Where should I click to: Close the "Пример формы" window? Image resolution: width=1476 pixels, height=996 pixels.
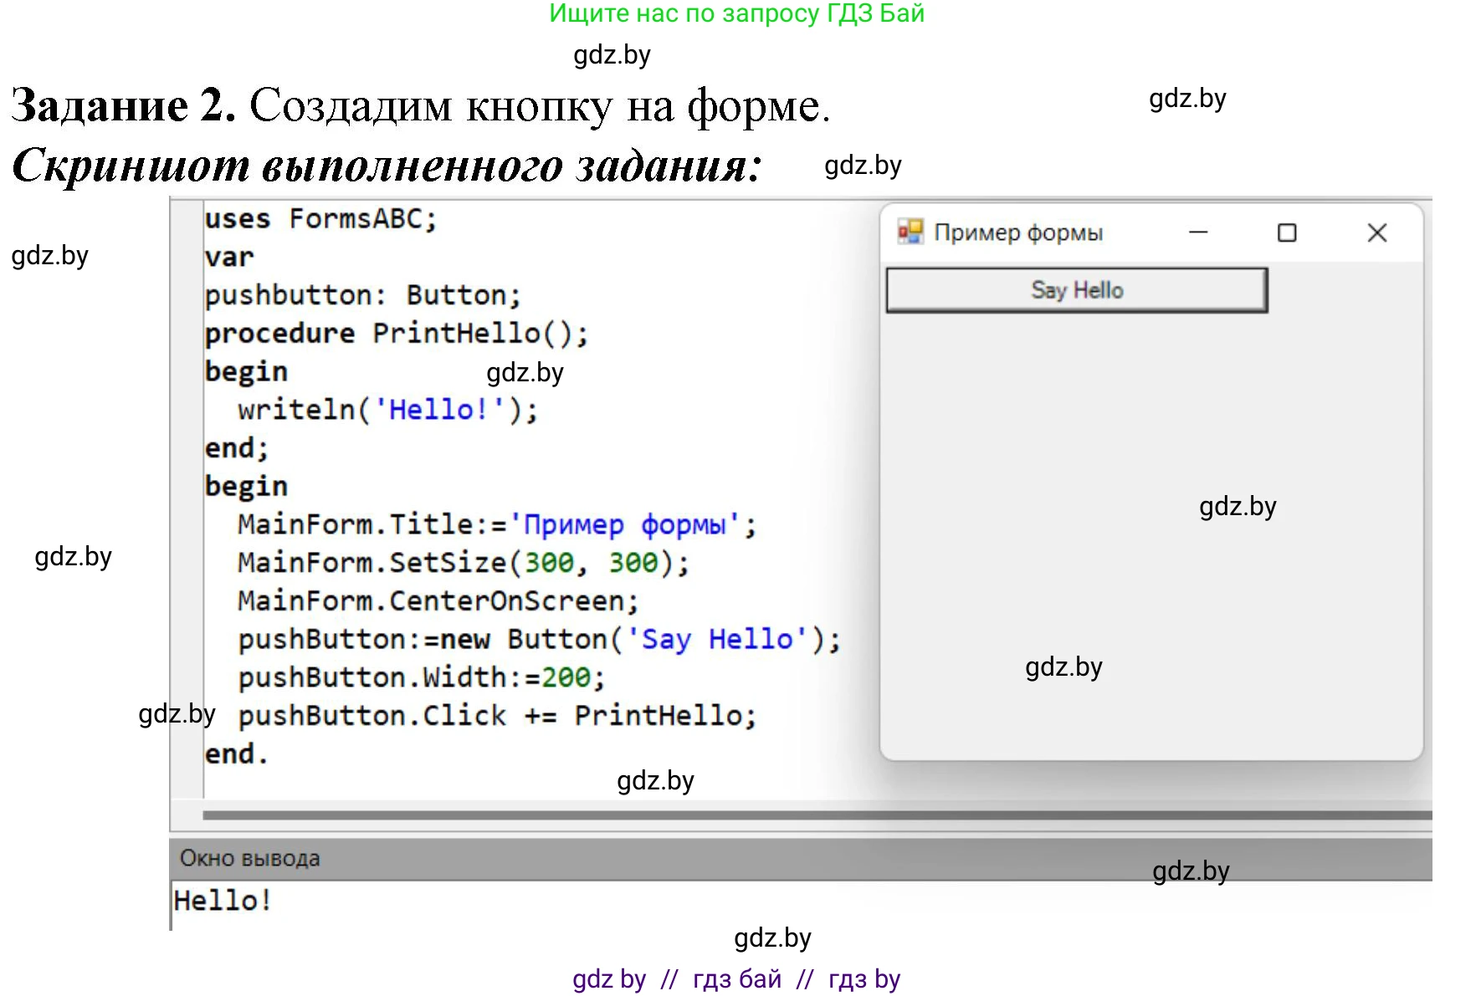[x=1376, y=232]
